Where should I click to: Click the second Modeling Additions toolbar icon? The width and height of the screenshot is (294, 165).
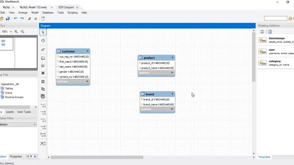tap(270, 32)
